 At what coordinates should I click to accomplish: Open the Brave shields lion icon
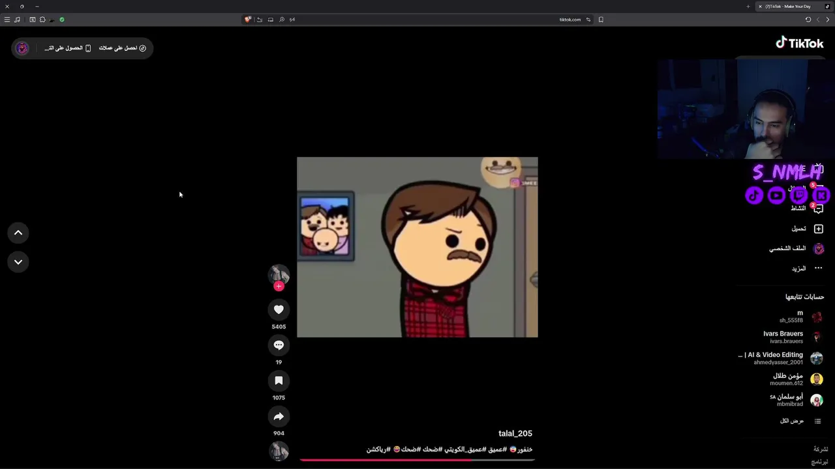tap(248, 20)
